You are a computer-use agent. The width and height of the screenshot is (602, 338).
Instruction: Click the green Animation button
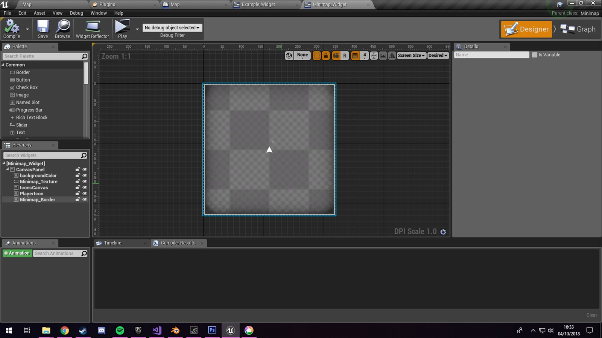pos(17,253)
